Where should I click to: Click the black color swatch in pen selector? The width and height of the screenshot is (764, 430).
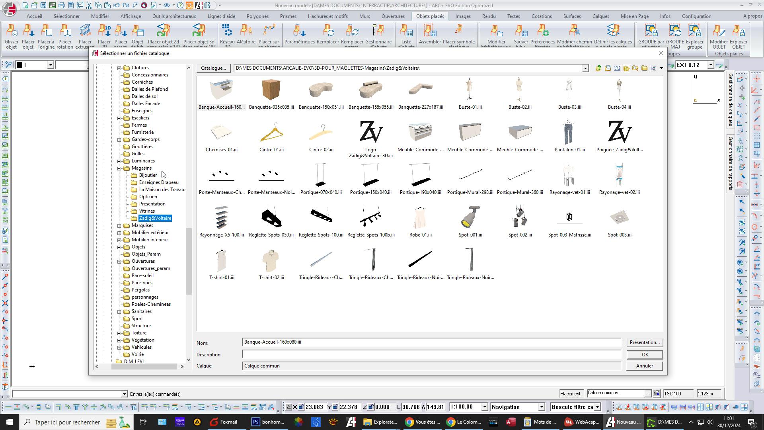(19, 65)
